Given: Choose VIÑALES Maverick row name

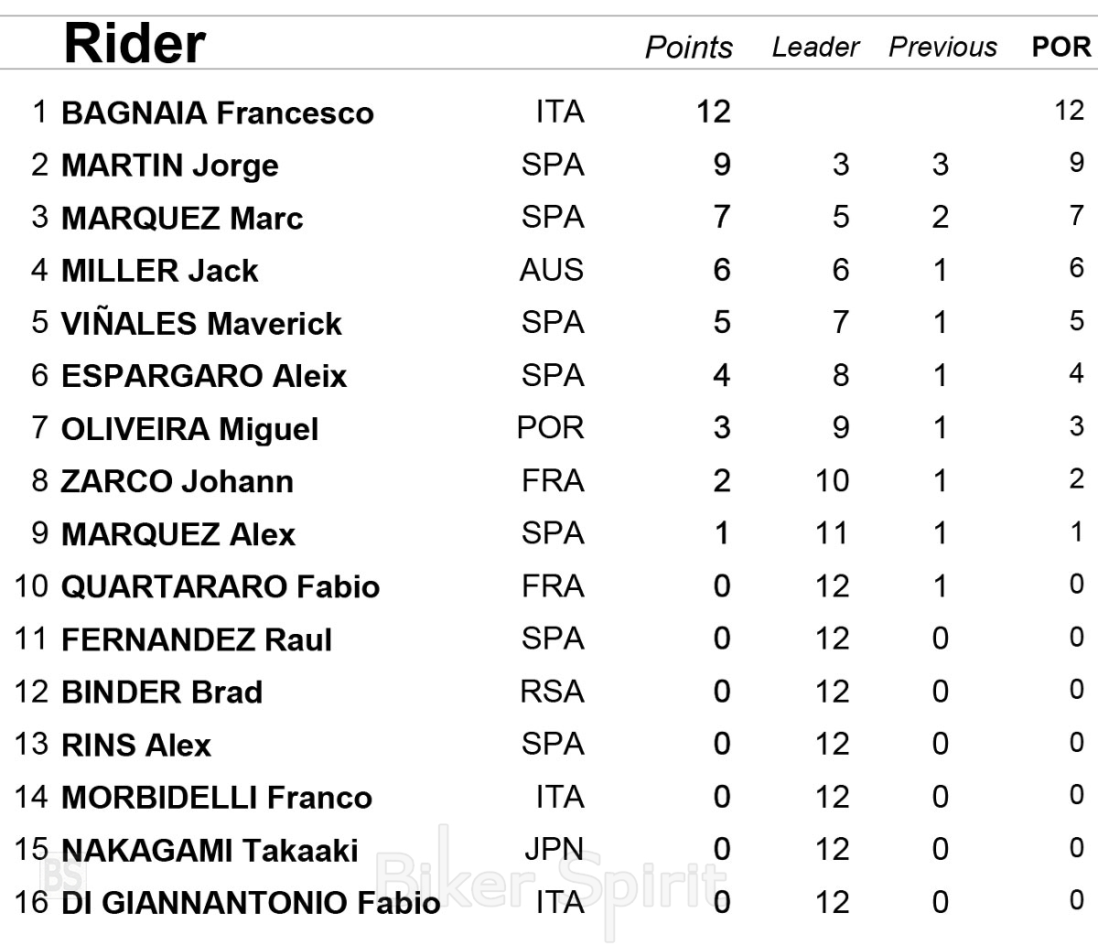Looking at the screenshot, I should click(201, 324).
